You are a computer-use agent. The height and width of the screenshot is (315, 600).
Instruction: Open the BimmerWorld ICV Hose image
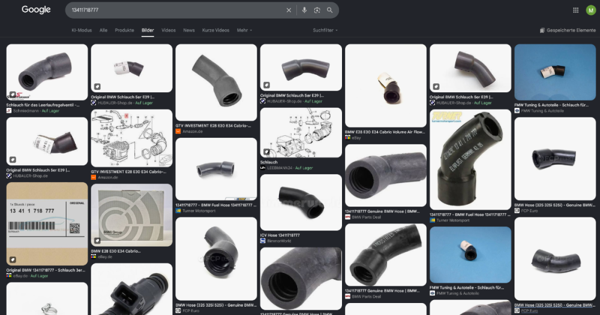301,202
